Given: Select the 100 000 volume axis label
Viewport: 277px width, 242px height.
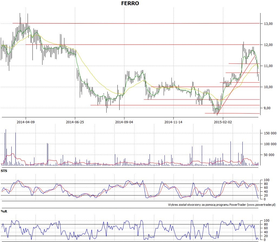Looking at the screenshot, I should coord(270,144).
